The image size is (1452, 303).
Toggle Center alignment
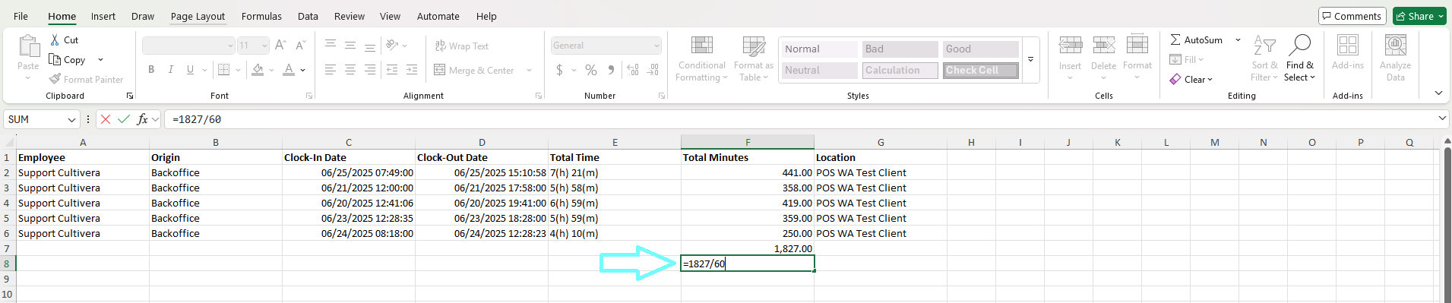click(350, 70)
